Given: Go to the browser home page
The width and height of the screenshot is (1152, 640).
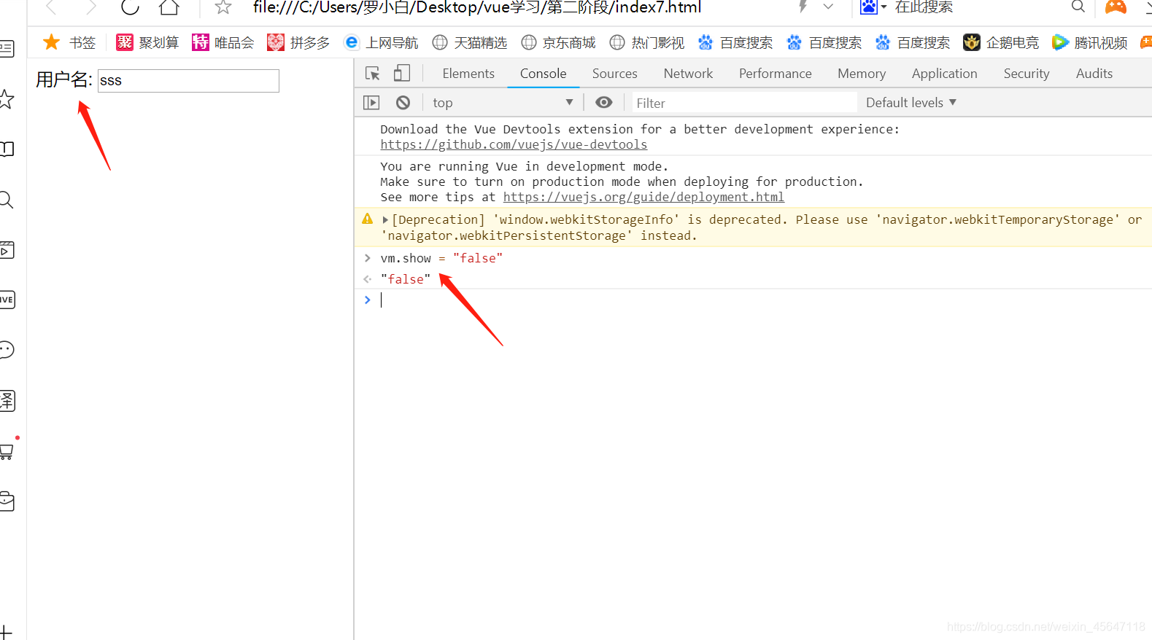Looking at the screenshot, I should point(169,7).
